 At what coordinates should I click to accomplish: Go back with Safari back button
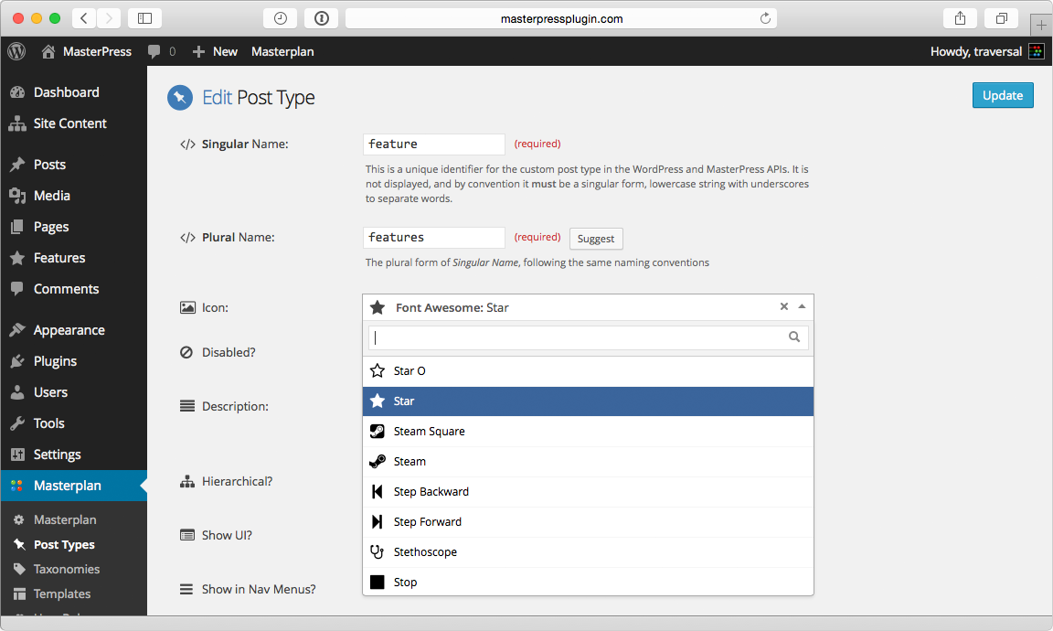83,18
